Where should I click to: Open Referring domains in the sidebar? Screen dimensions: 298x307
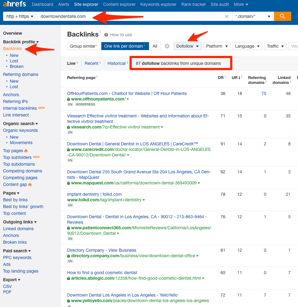coord(21,75)
